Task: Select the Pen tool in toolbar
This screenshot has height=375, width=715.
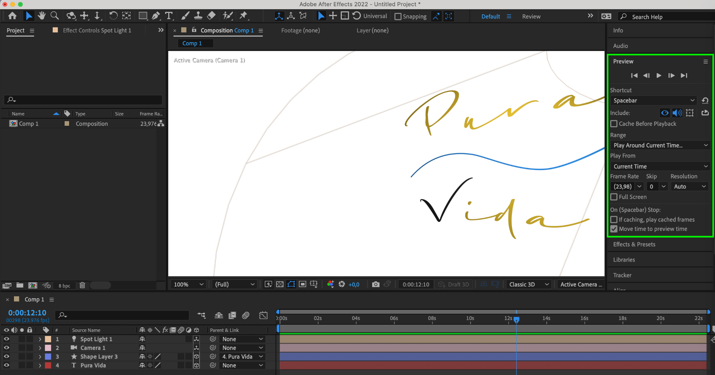Action: (156, 16)
